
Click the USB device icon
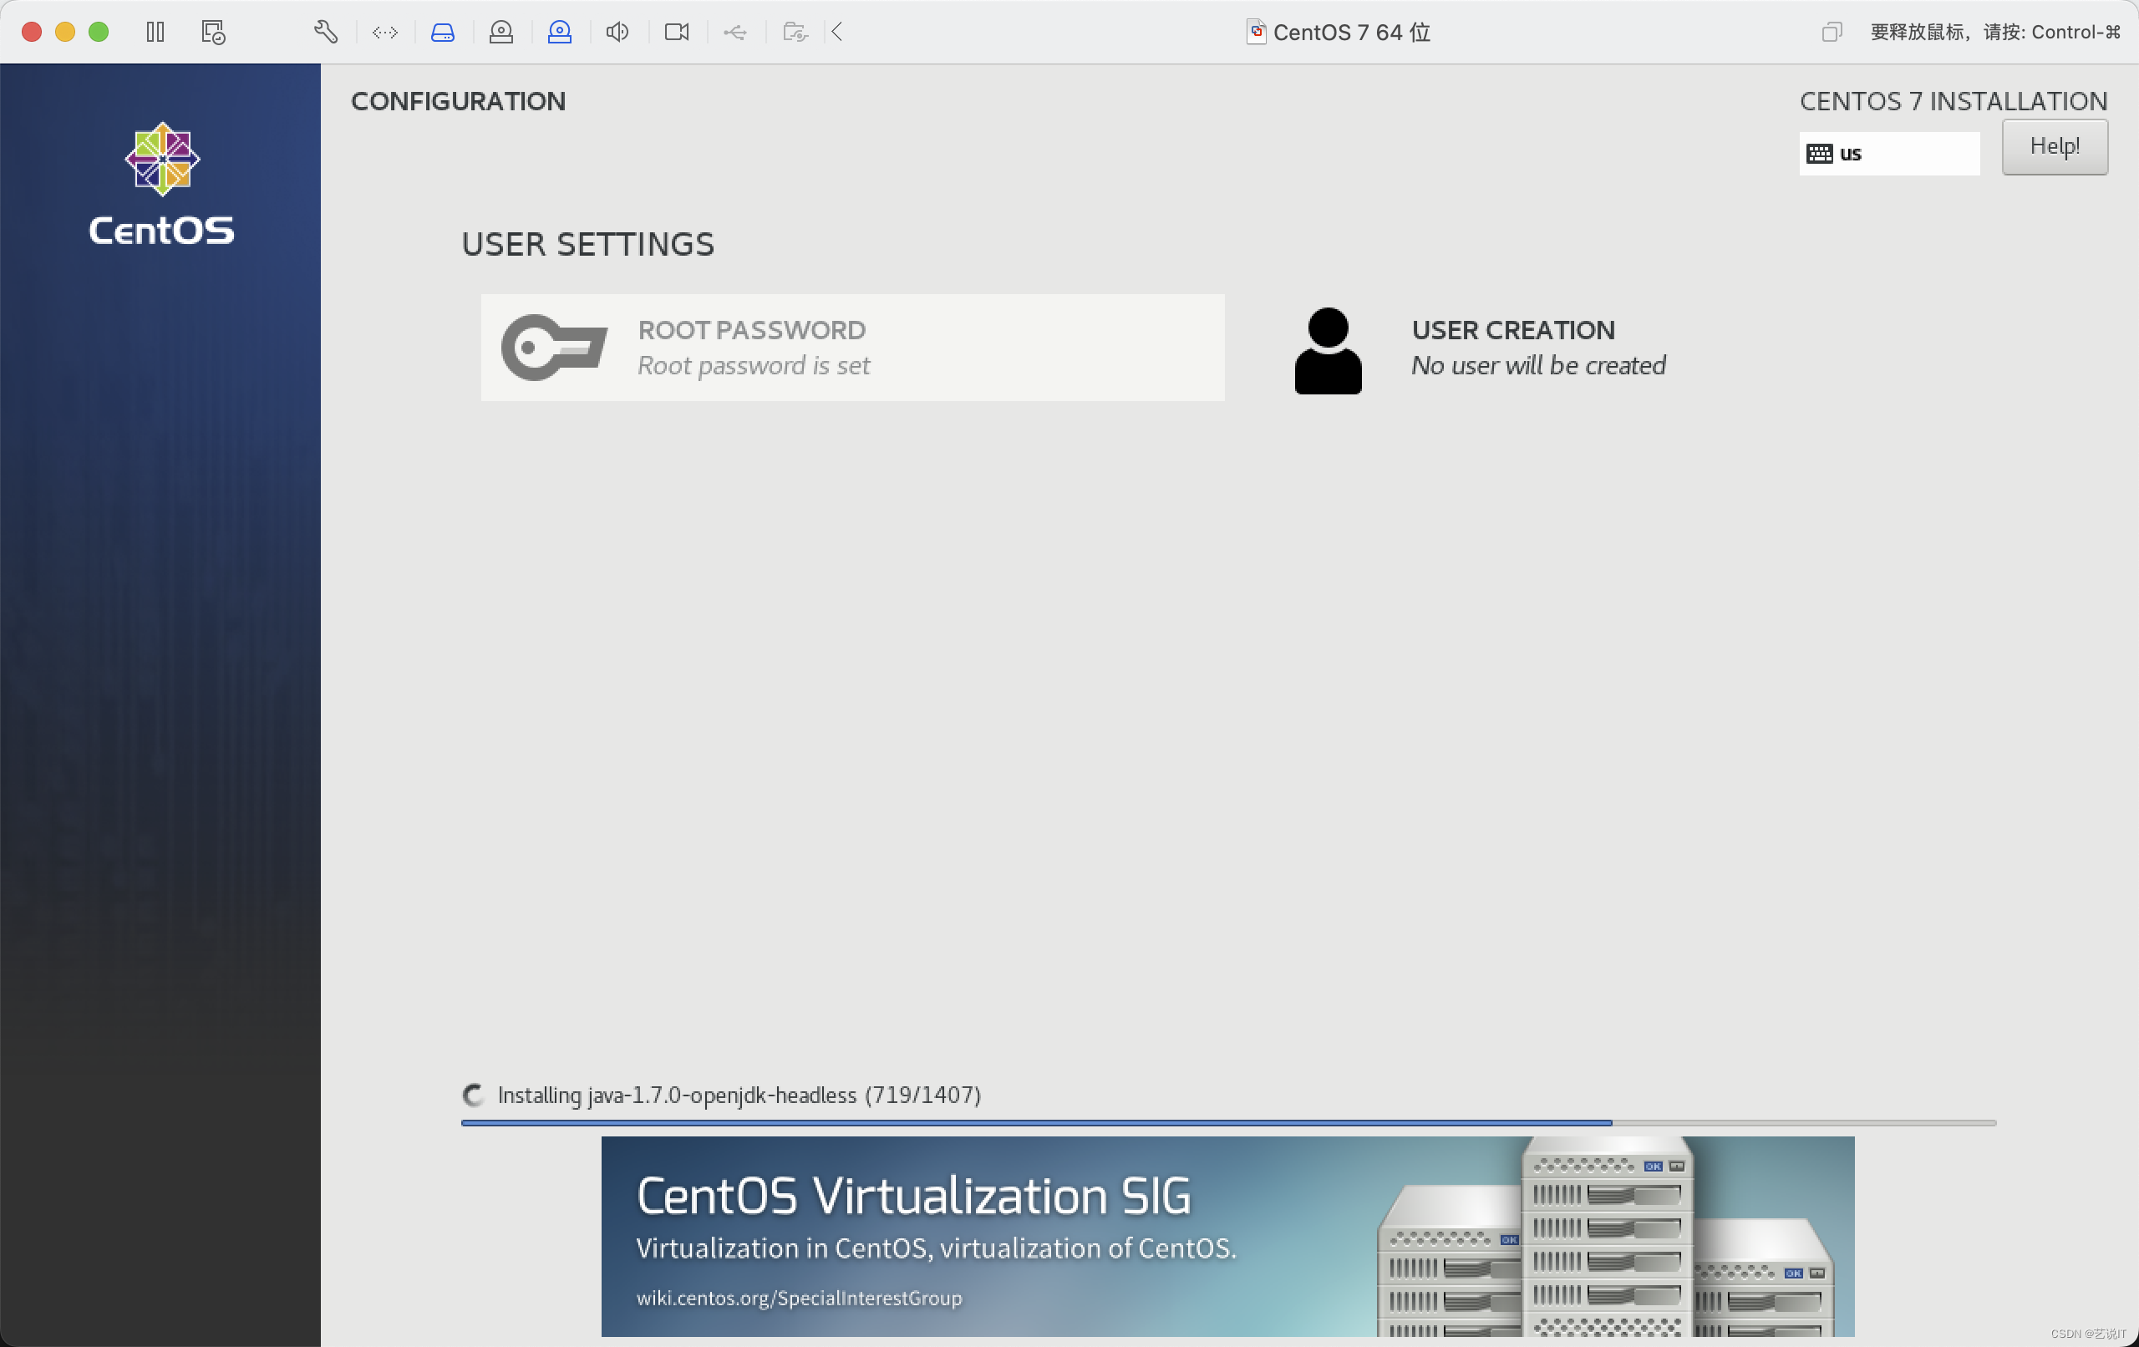click(x=734, y=32)
